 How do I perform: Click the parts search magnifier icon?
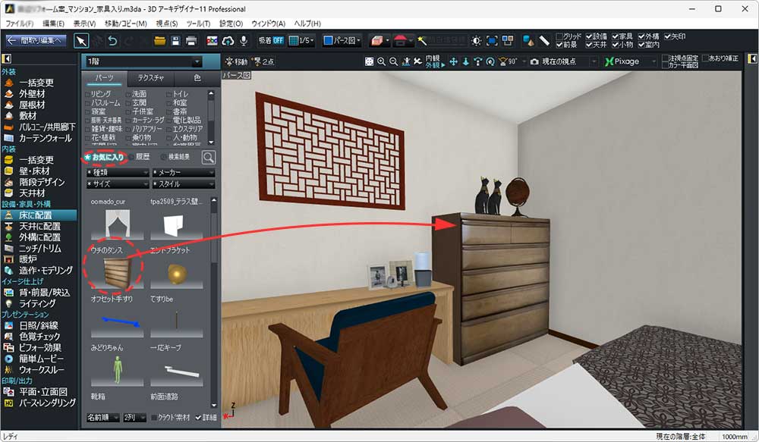[x=207, y=158]
